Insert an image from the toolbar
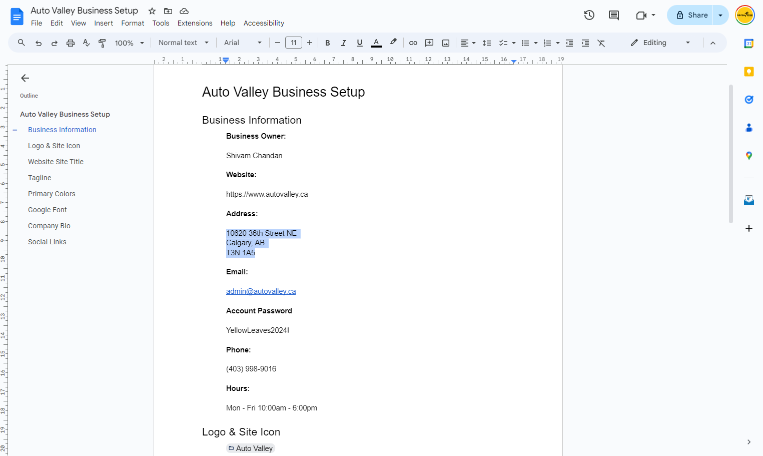 (446, 43)
